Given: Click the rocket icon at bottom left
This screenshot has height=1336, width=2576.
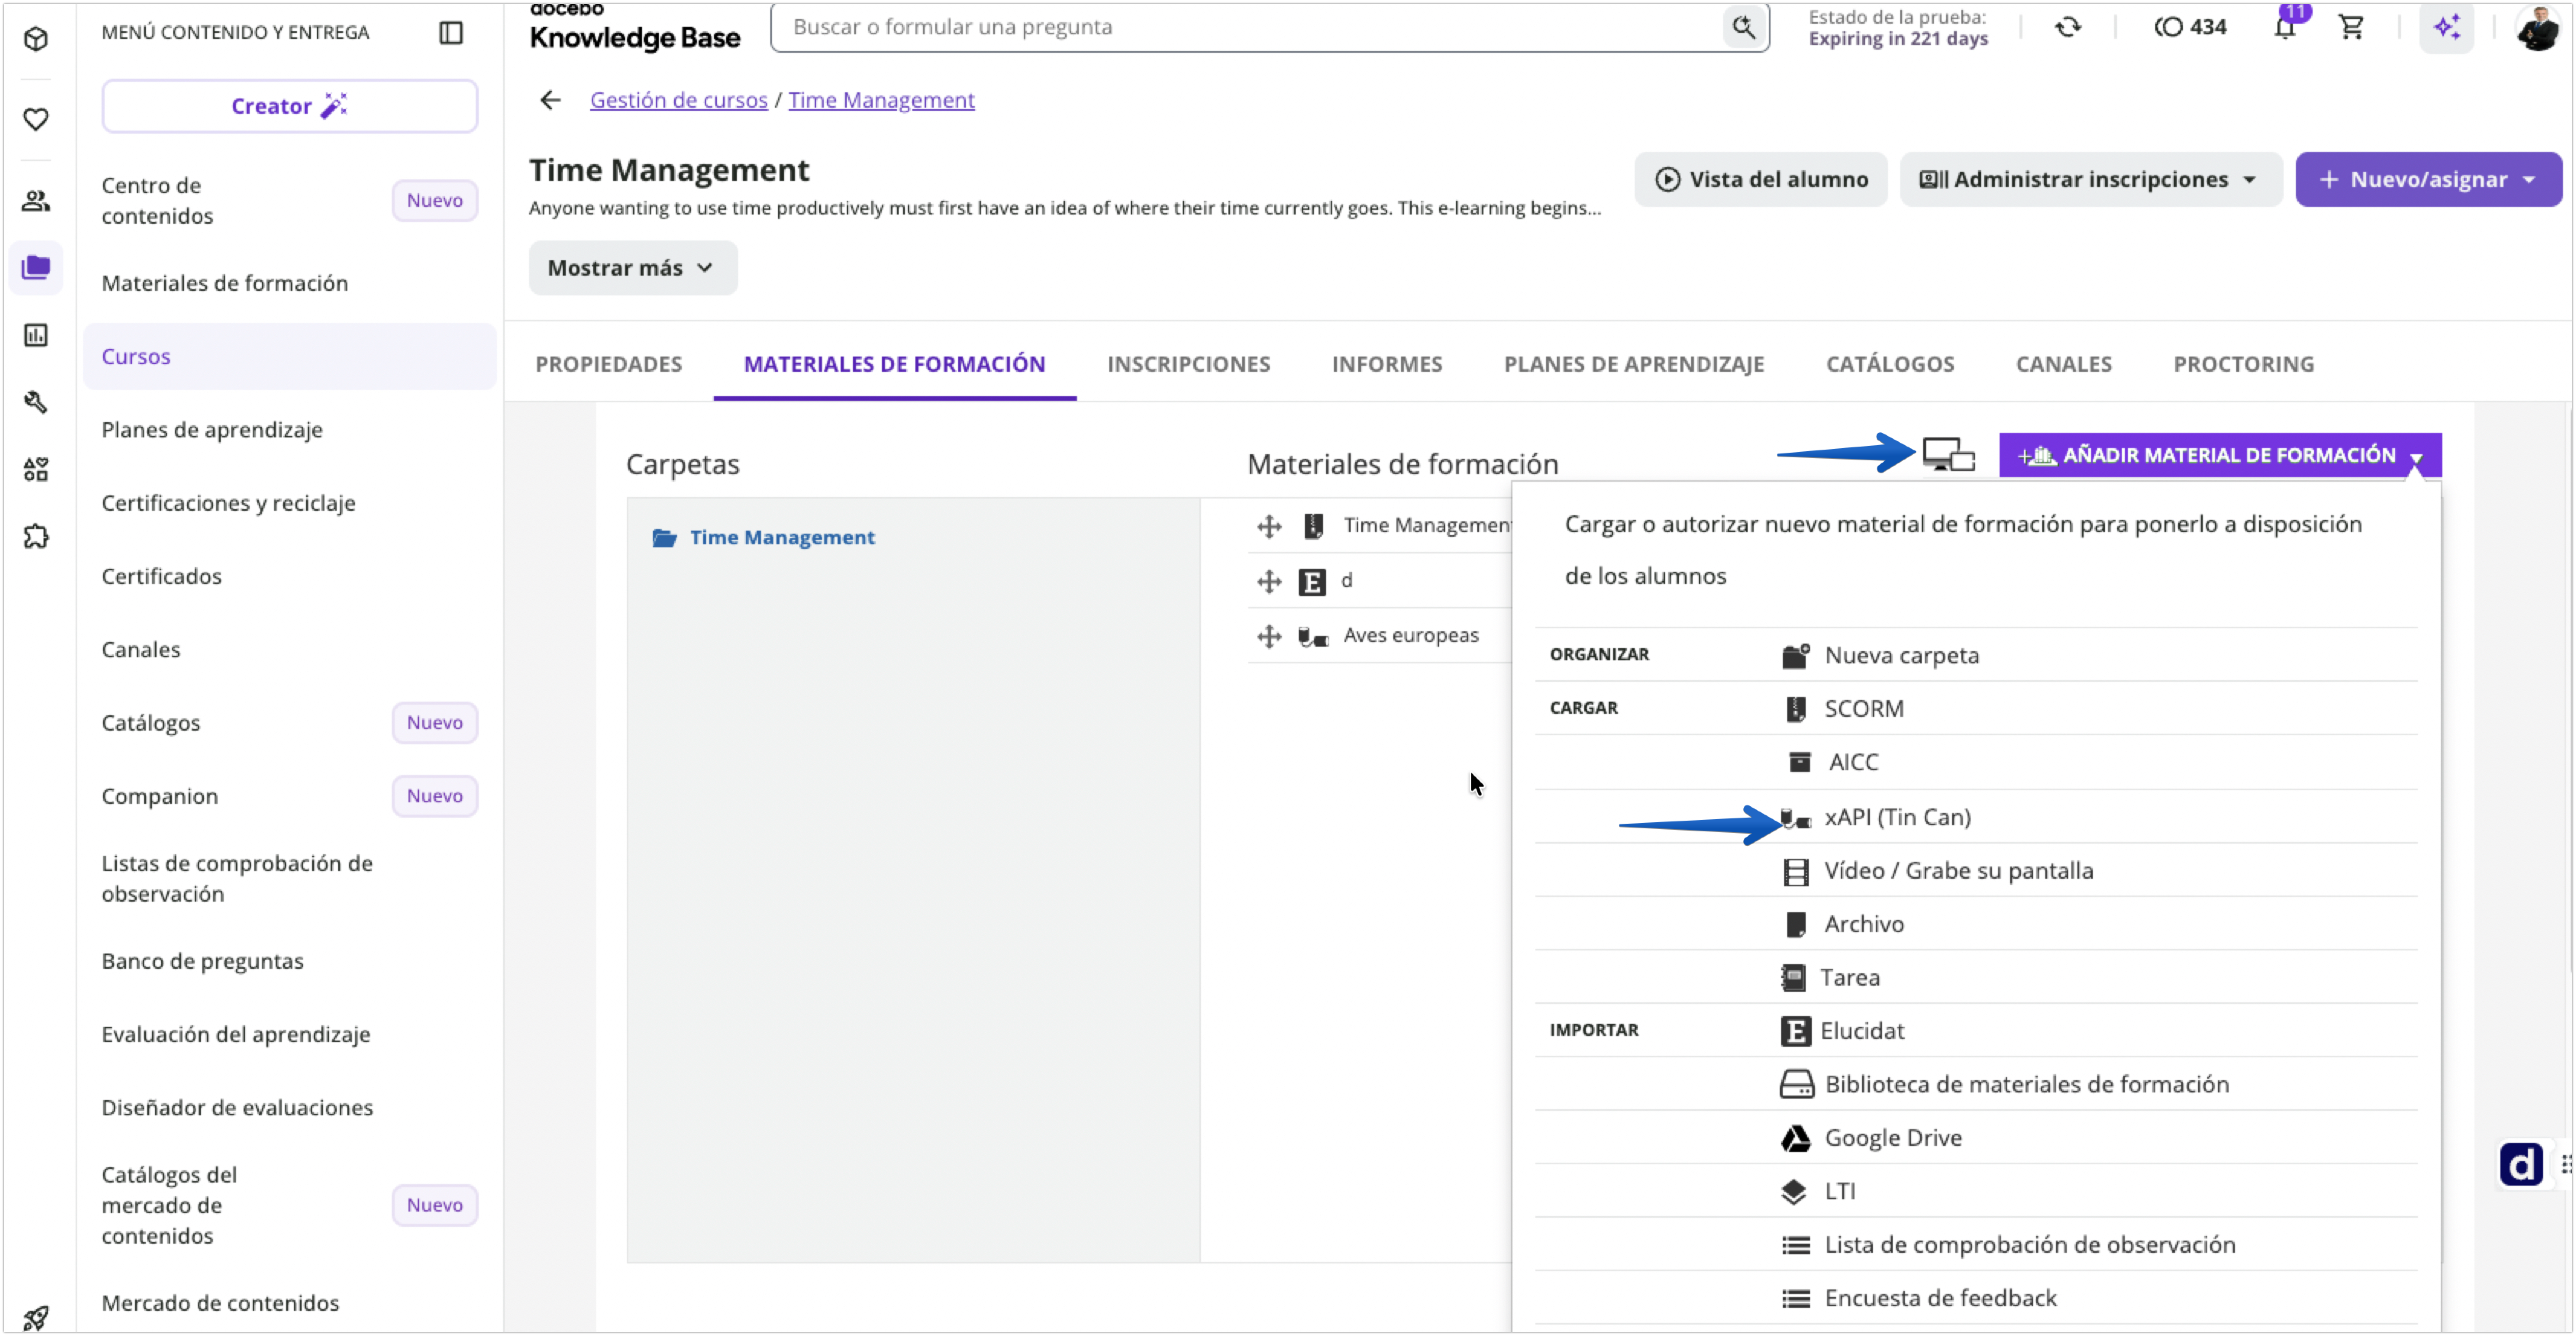Looking at the screenshot, I should [36, 1318].
